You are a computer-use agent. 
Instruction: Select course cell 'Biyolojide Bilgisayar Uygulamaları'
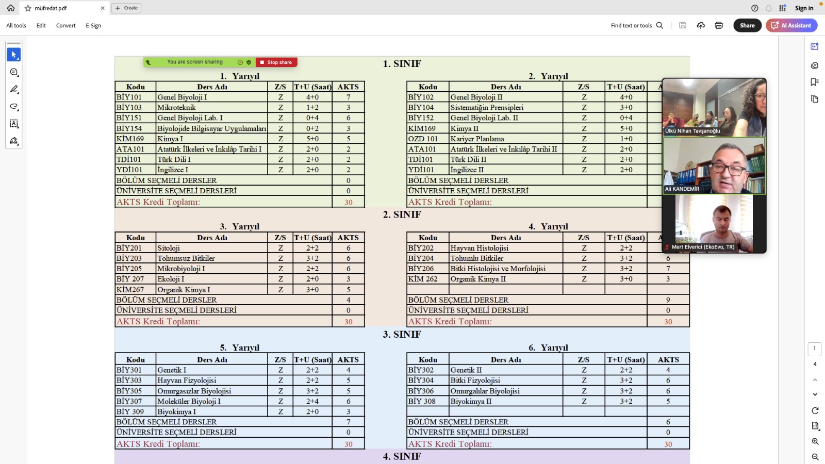click(x=211, y=128)
